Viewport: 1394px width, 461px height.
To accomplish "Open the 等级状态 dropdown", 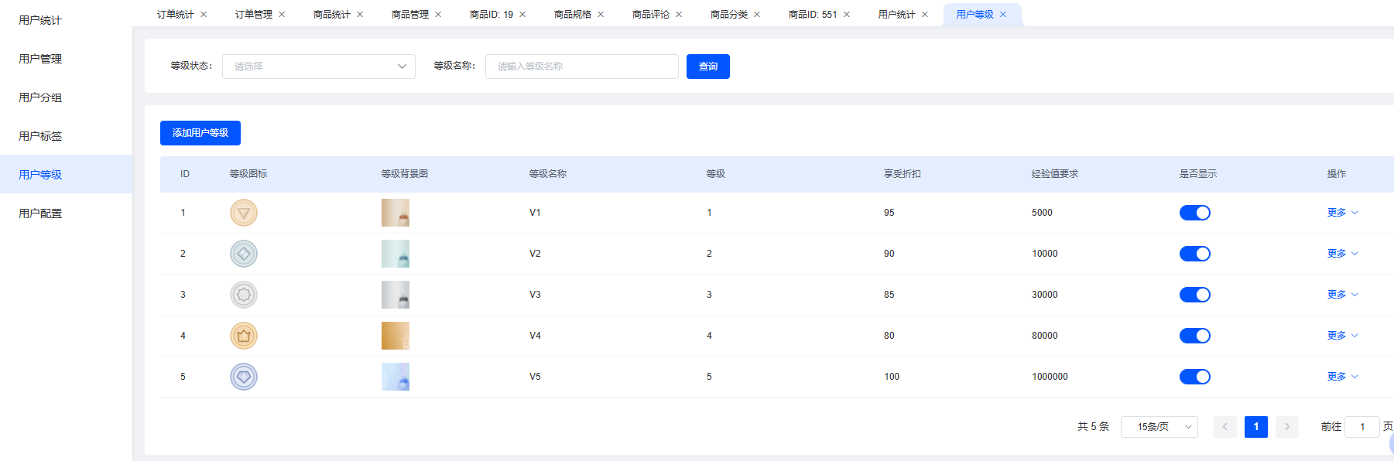I will (318, 67).
